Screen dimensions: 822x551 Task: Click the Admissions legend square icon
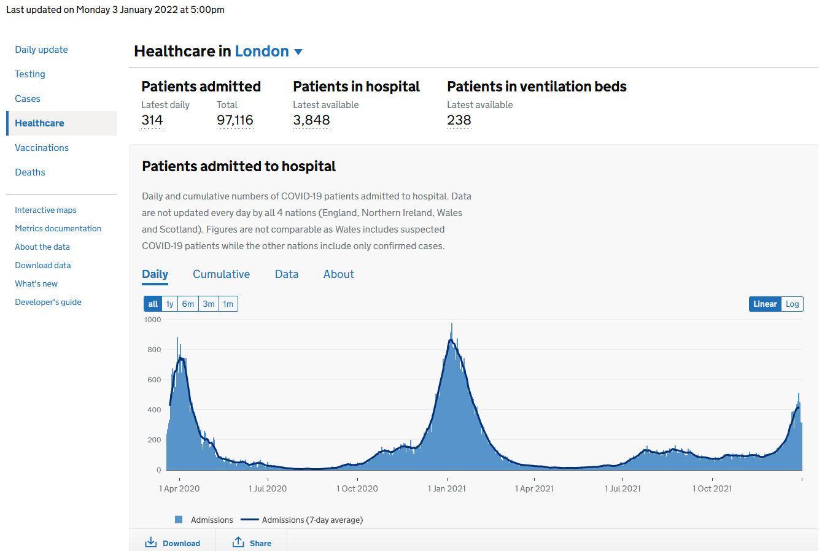click(x=179, y=520)
